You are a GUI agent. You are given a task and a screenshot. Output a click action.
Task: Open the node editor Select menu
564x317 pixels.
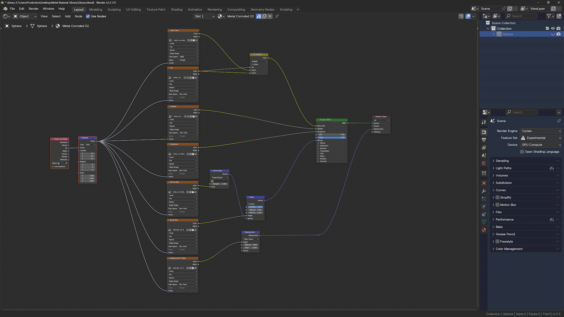[56, 16]
